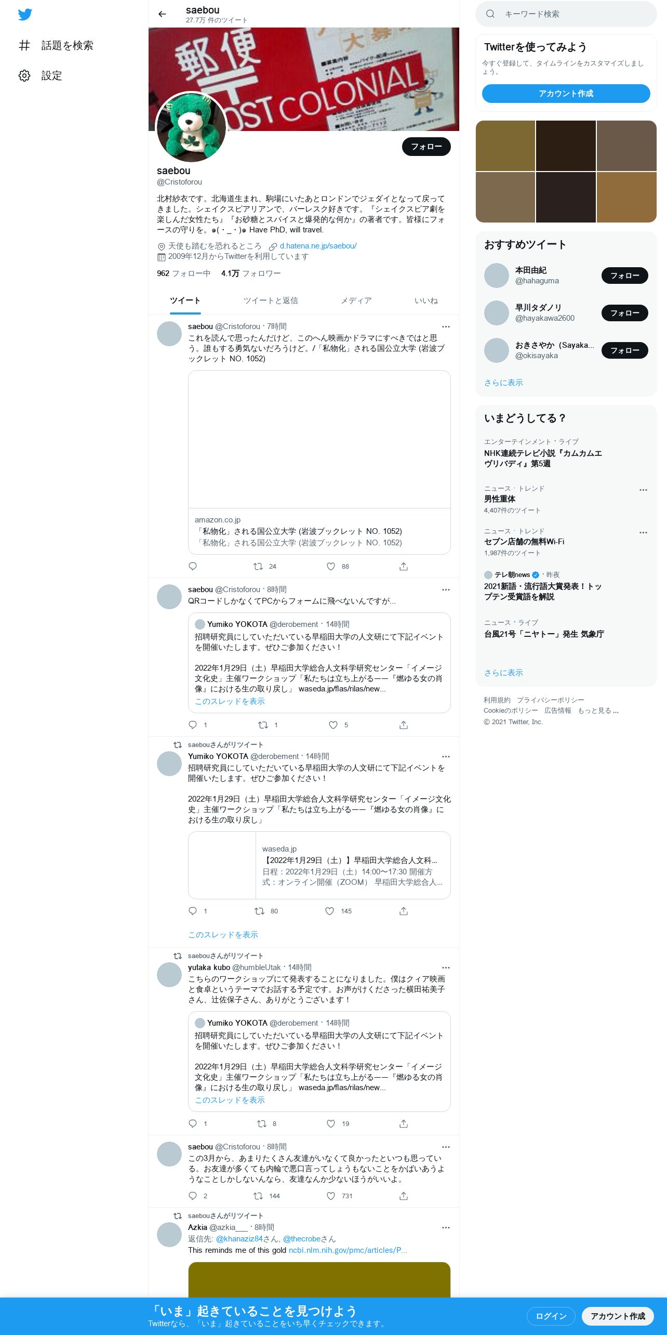Screen dimensions: 667x1335
Task: Share Yumiko YOKOTA's waseda tweet
Action: [404, 911]
